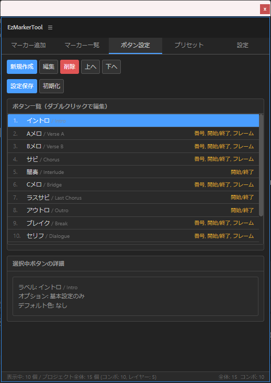Select the ラスサビ / Last Chorus row
This screenshot has width=271, height=383.
coord(133,198)
